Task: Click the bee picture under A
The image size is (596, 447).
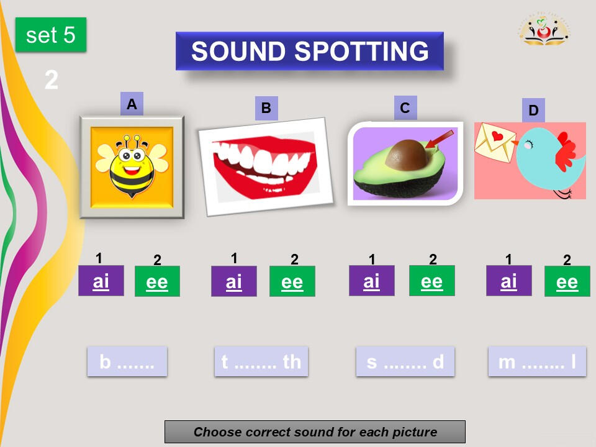Action: click(x=132, y=167)
